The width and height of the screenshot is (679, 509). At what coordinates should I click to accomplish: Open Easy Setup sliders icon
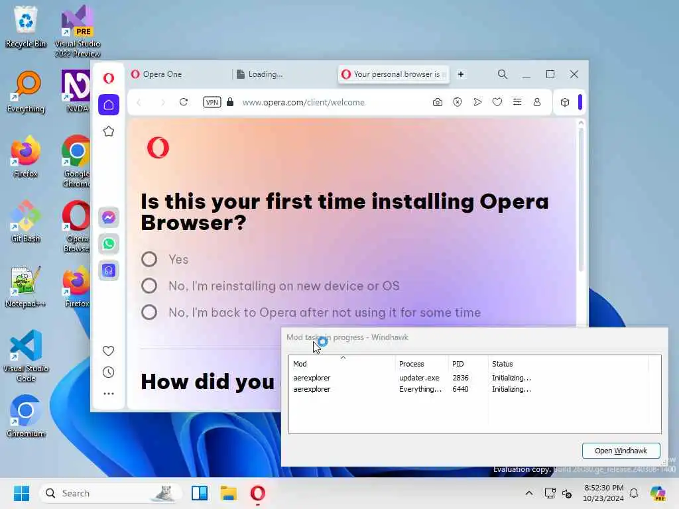click(x=517, y=102)
